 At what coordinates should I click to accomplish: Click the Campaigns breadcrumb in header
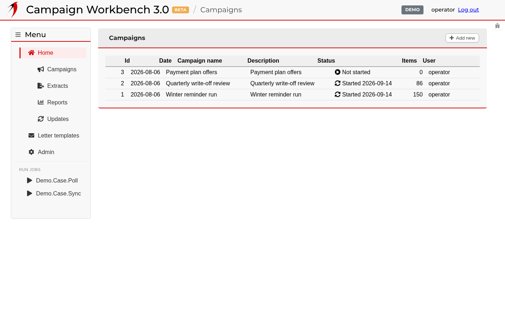[221, 10]
